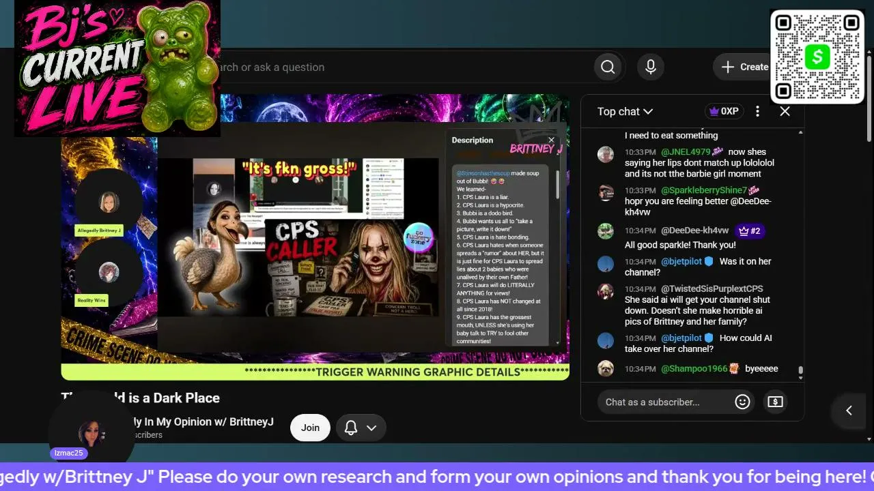Click @TwistedSisPurplextCPS's chat avatar
The image size is (874, 491).
tap(606, 291)
